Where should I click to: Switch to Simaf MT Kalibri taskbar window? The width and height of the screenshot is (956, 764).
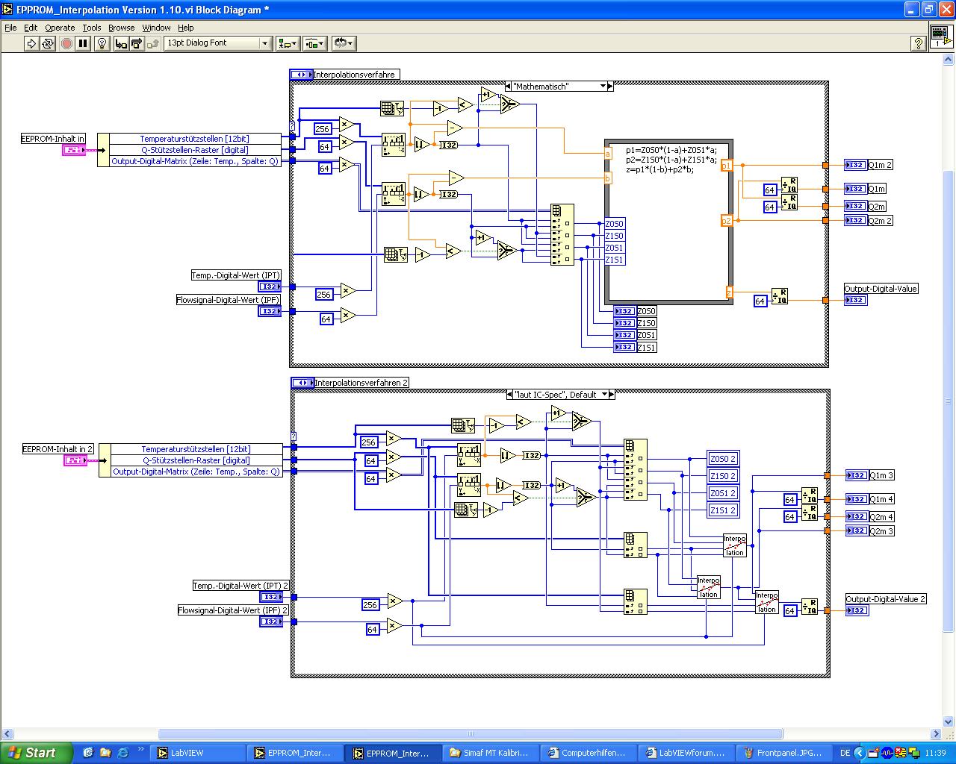pyautogui.click(x=491, y=753)
